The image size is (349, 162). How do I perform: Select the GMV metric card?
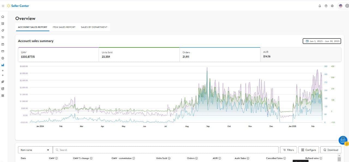pos(58,55)
